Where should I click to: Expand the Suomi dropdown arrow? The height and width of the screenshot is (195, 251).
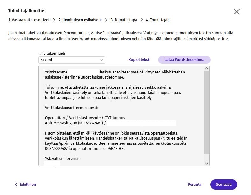(101, 60)
